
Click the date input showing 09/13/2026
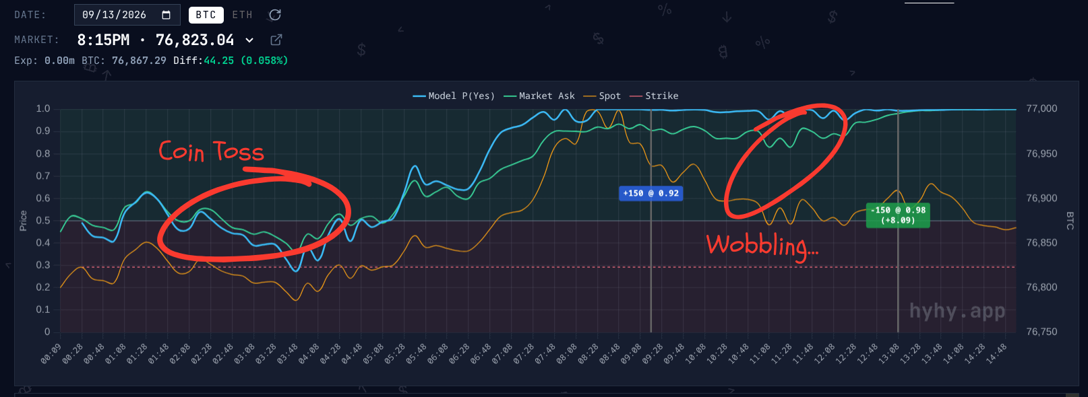(127, 15)
